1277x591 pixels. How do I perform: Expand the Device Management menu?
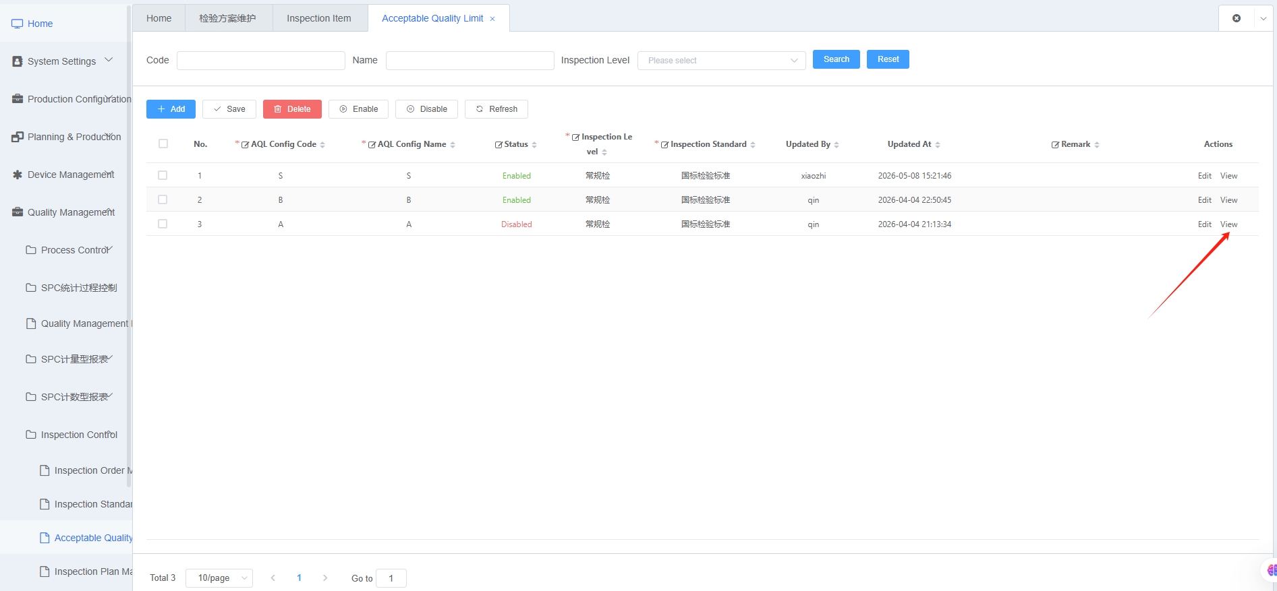pyautogui.click(x=109, y=173)
